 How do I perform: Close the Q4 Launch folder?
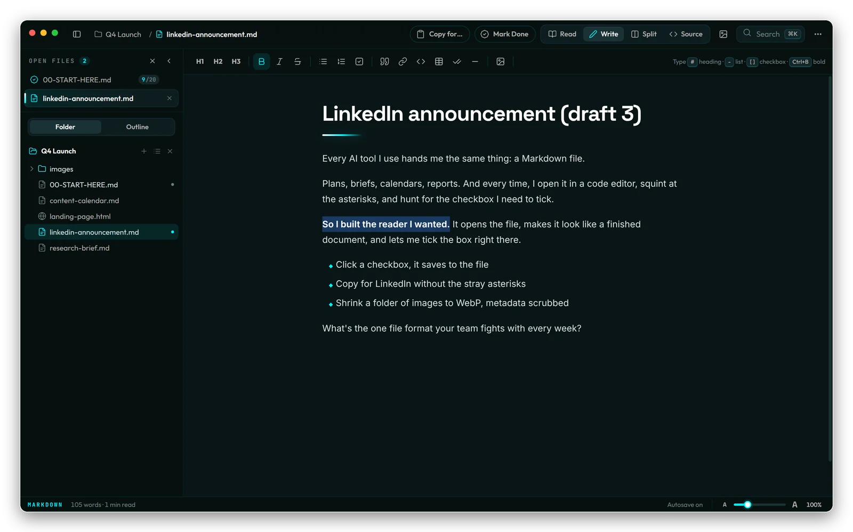click(x=170, y=151)
